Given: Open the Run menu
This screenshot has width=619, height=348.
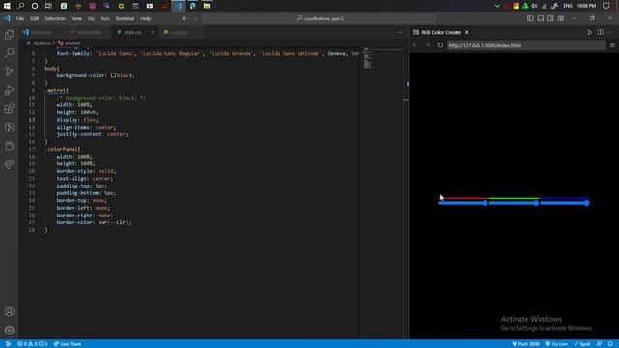Looking at the screenshot, I should coord(104,18).
